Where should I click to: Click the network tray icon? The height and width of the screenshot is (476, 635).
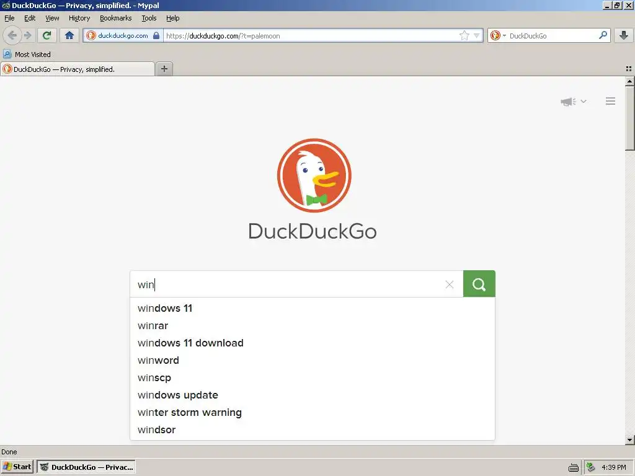point(590,467)
